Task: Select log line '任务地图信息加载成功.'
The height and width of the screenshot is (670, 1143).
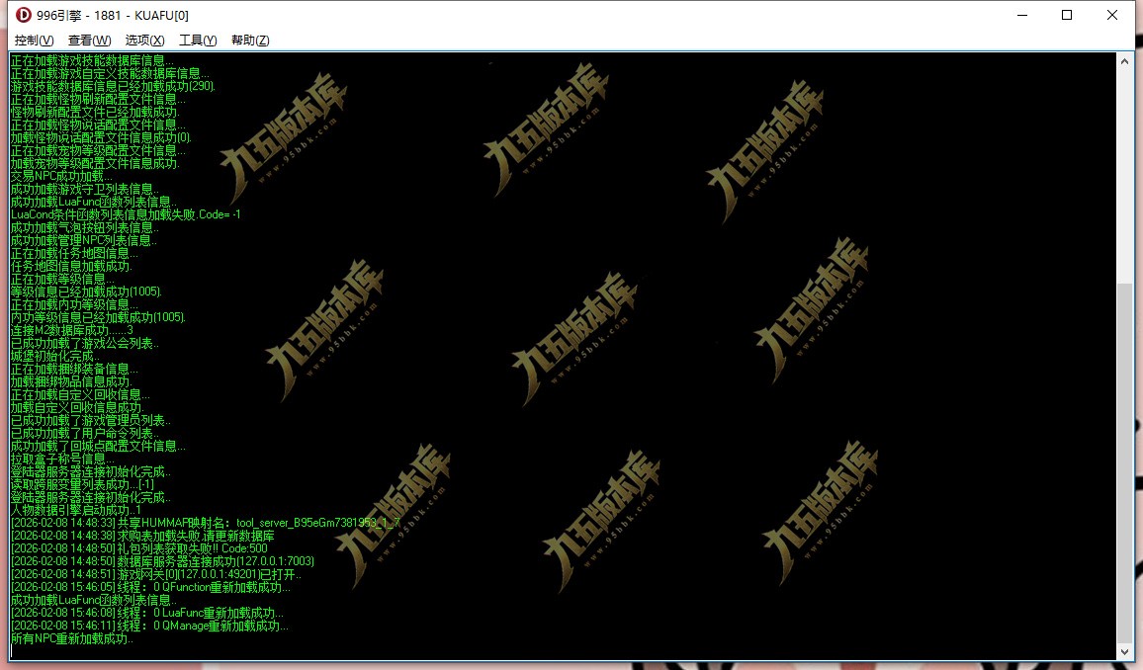Action: click(71, 266)
